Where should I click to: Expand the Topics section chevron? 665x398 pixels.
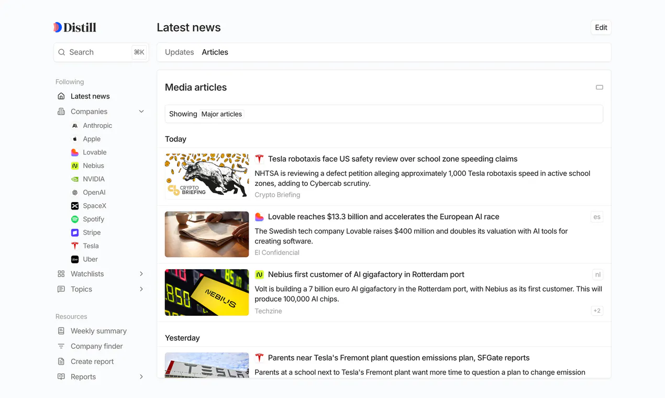tap(141, 289)
